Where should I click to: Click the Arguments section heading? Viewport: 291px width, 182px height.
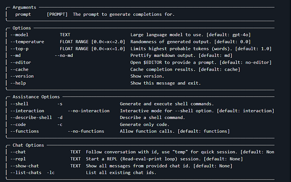(x=24, y=7)
